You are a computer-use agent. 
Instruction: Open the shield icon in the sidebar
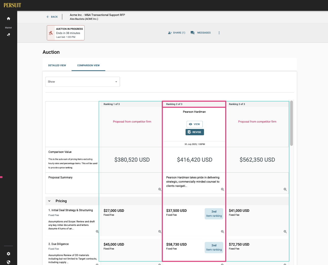coord(8,262)
